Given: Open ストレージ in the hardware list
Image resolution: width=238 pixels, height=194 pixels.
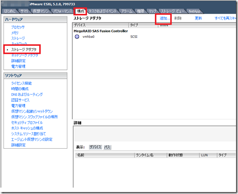Looking at the screenshot, I should pos(18,38).
